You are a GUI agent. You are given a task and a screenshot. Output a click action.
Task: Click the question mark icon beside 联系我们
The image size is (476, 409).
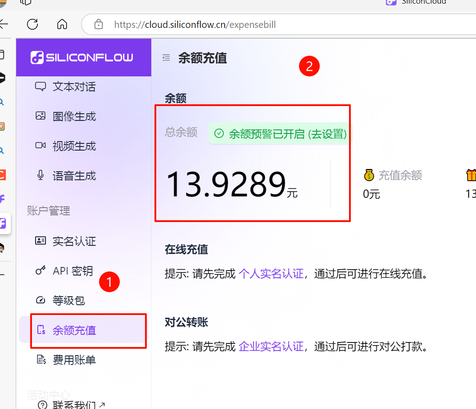pyautogui.click(x=42, y=405)
